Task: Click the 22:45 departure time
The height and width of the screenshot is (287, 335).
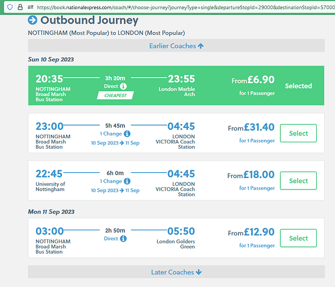Action: click(49, 174)
